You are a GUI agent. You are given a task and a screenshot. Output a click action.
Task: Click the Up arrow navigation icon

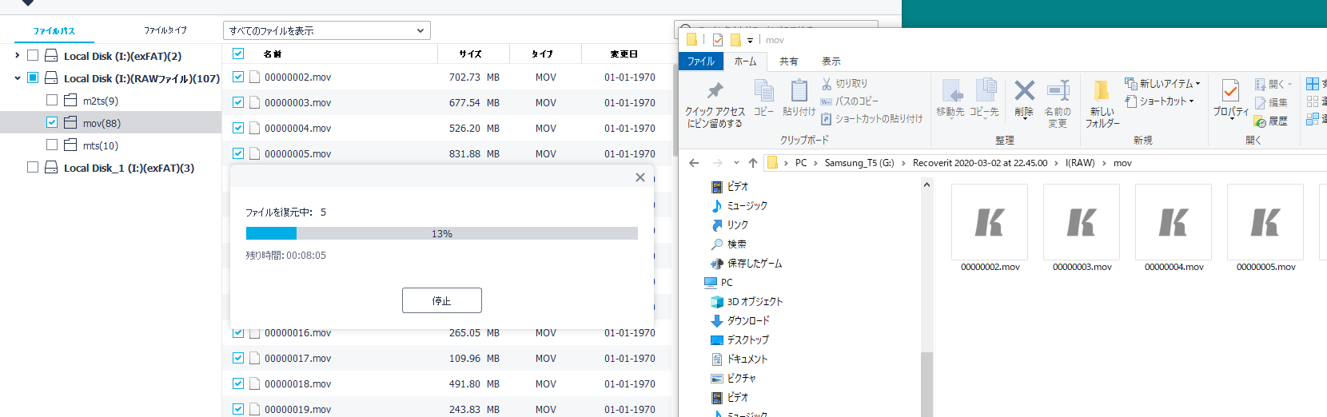pos(752,163)
